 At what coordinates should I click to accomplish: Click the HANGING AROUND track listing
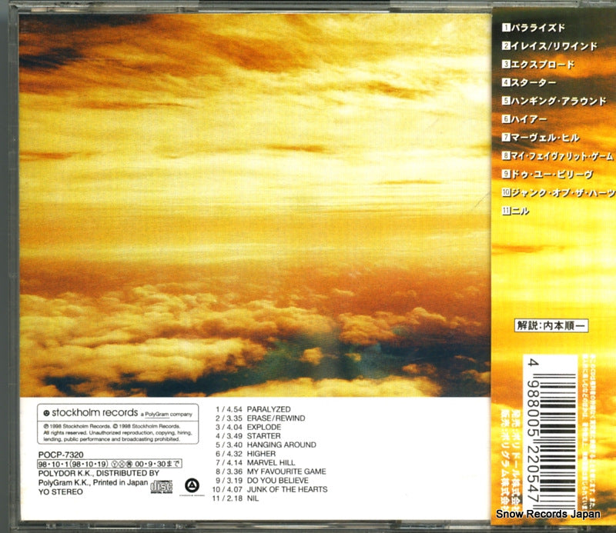[x=281, y=445]
